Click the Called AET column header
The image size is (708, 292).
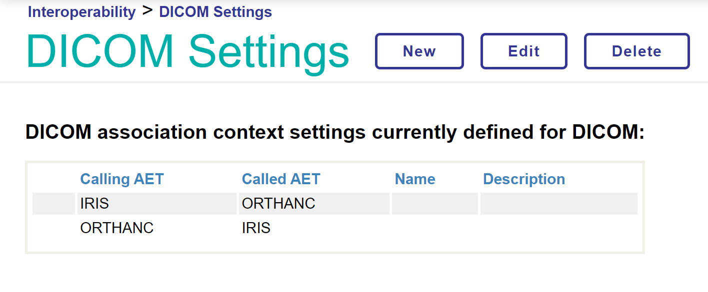280,179
